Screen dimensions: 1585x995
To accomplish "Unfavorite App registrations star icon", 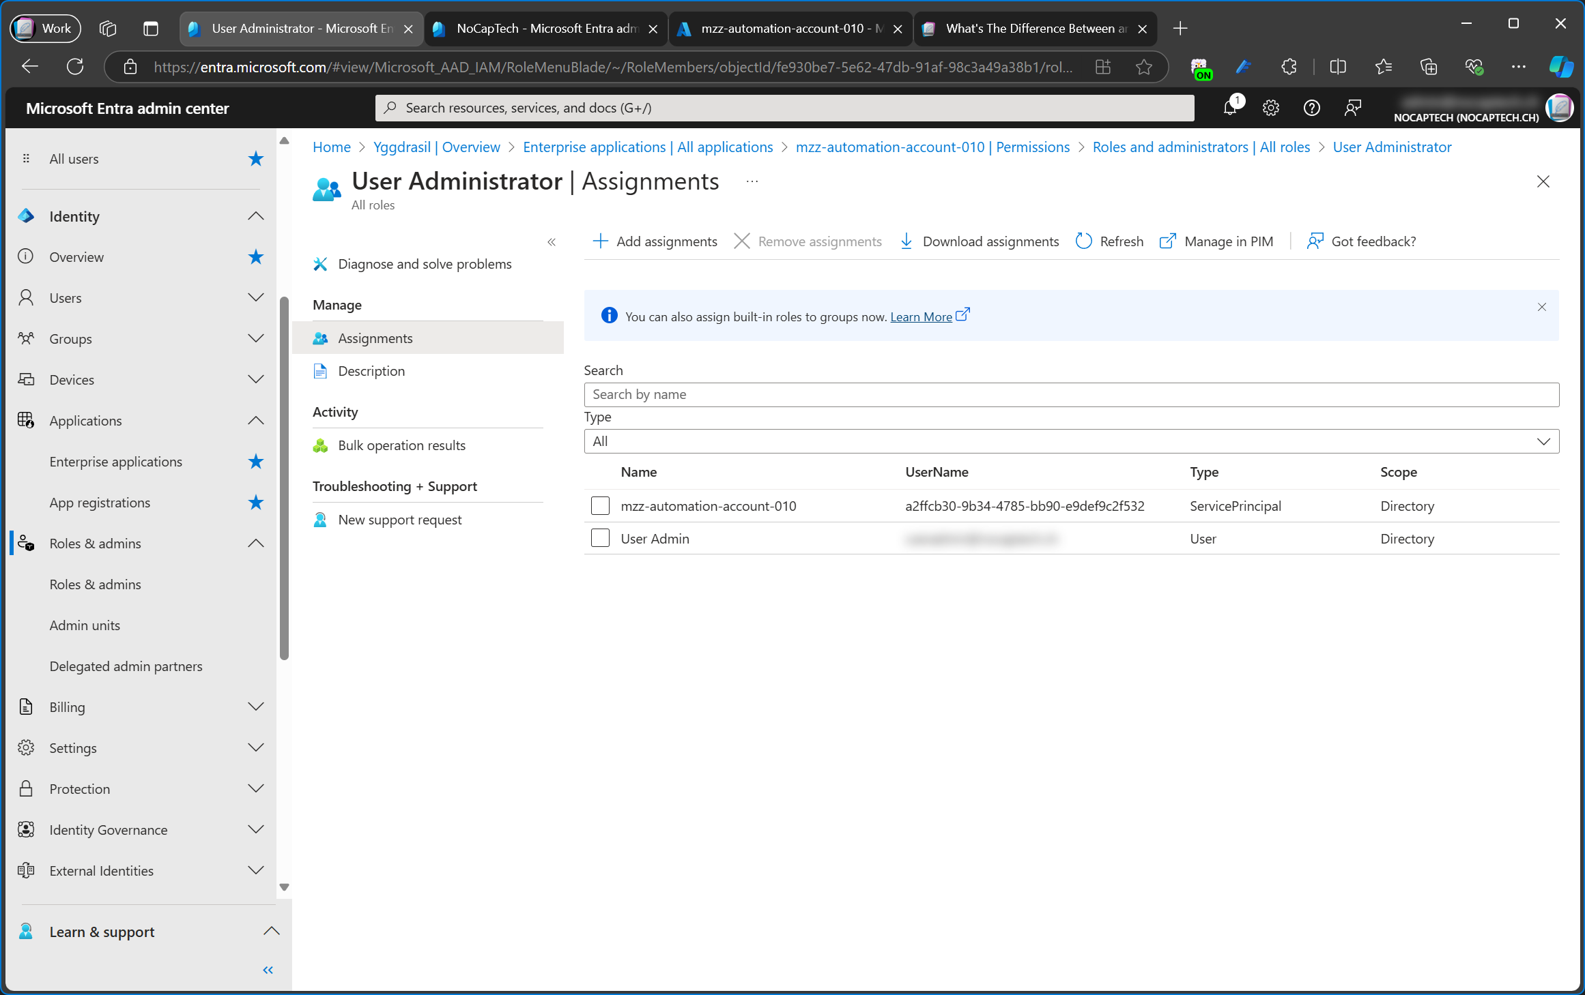I will 256,503.
